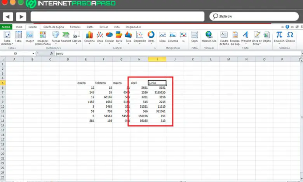Insert an Área chart

coord(128,37)
